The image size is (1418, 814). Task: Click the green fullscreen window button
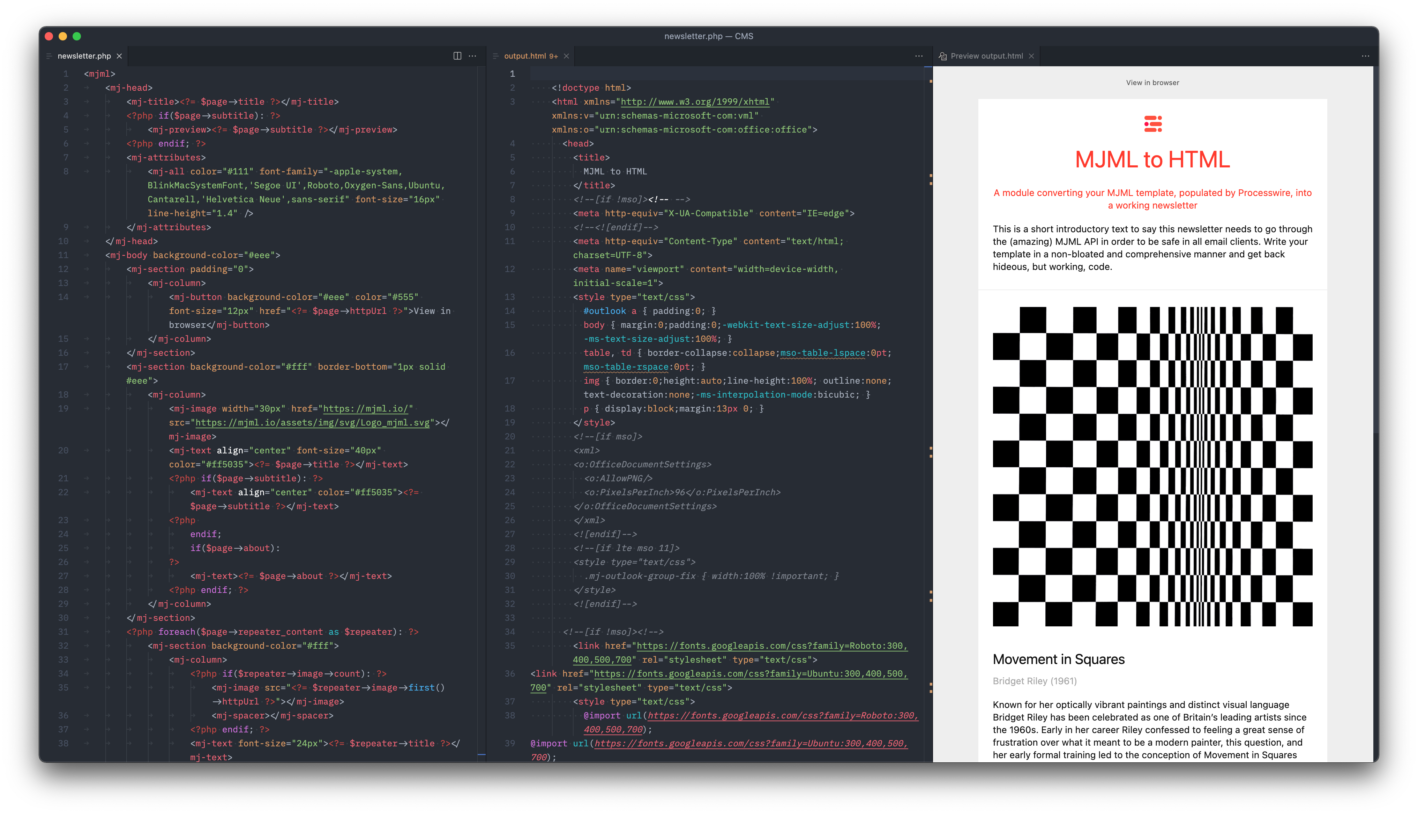(x=77, y=36)
